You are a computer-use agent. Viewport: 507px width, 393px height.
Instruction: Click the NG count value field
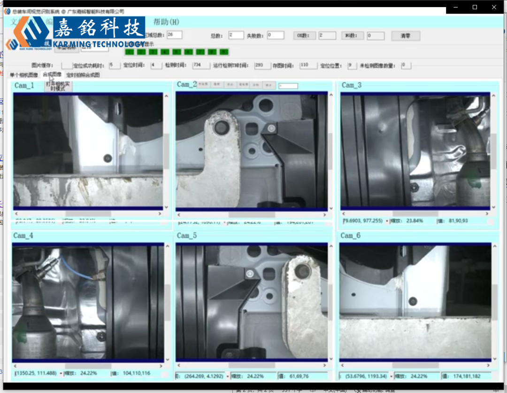[376, 36]
